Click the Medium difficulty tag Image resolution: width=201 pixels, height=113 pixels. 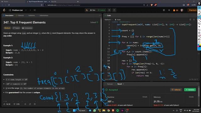7,28
